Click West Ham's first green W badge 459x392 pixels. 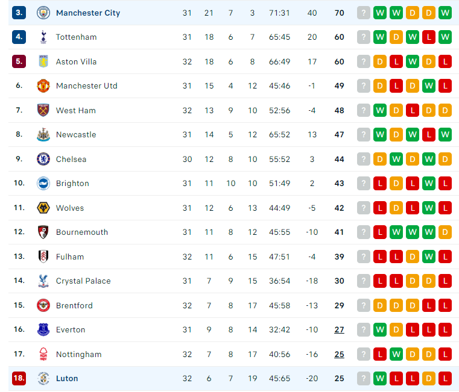380,111
